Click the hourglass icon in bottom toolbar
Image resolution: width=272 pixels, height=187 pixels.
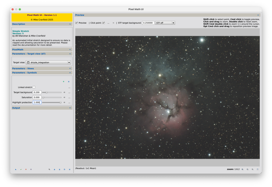click(x=59, y=169)
